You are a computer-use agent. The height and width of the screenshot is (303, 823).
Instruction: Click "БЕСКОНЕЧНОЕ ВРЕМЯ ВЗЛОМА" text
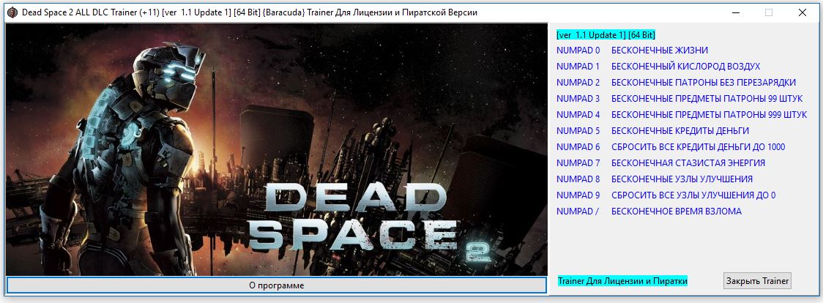pos(677,211)
